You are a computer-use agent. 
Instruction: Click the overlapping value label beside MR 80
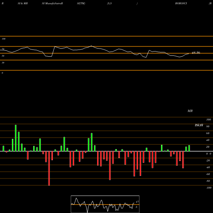click(x=199, y=125)
